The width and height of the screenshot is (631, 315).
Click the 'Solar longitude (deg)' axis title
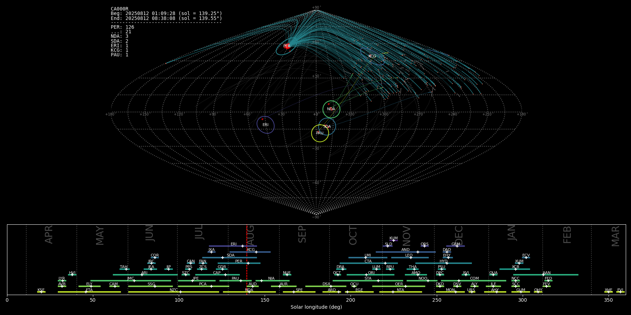click(x=316, y=307)
